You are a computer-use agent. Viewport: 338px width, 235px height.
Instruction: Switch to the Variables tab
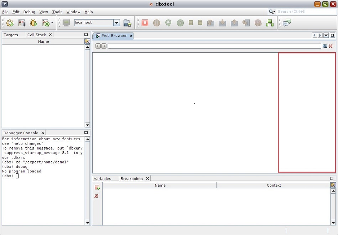103,179
